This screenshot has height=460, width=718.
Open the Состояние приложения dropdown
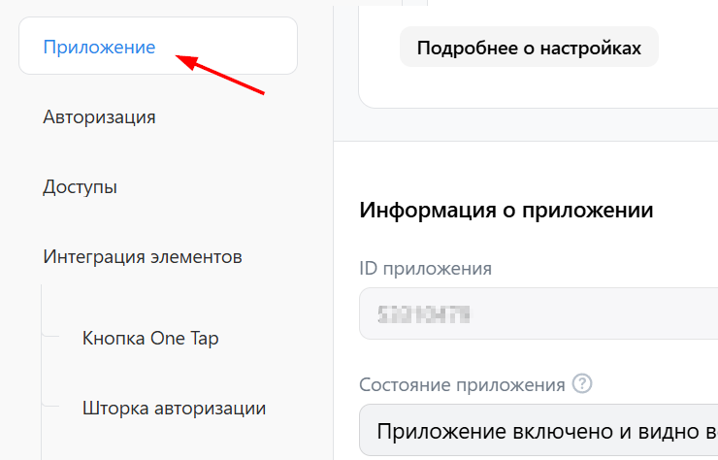[539, 431]
